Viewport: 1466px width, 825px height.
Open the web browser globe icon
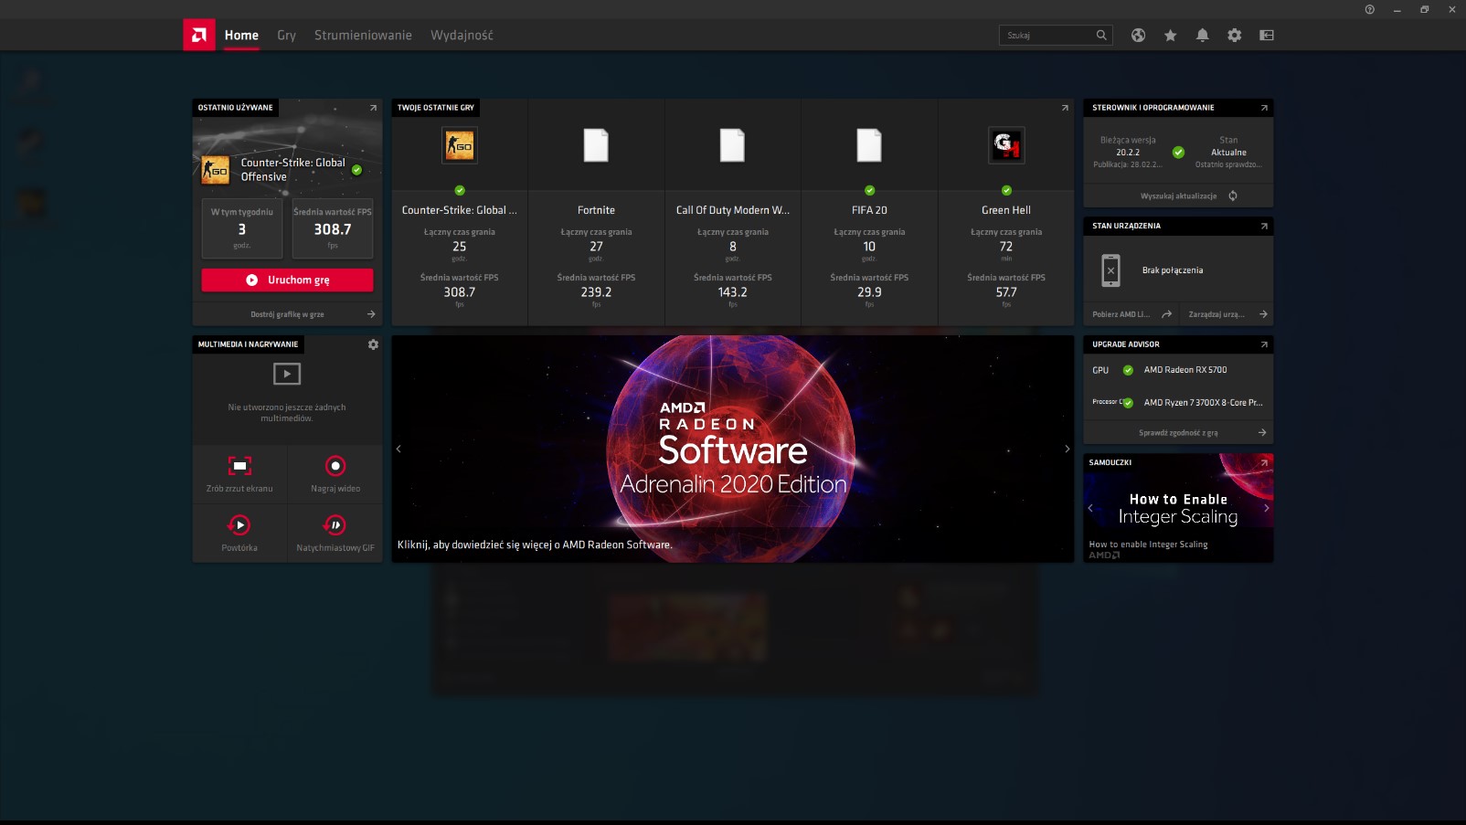[1138, 35]
